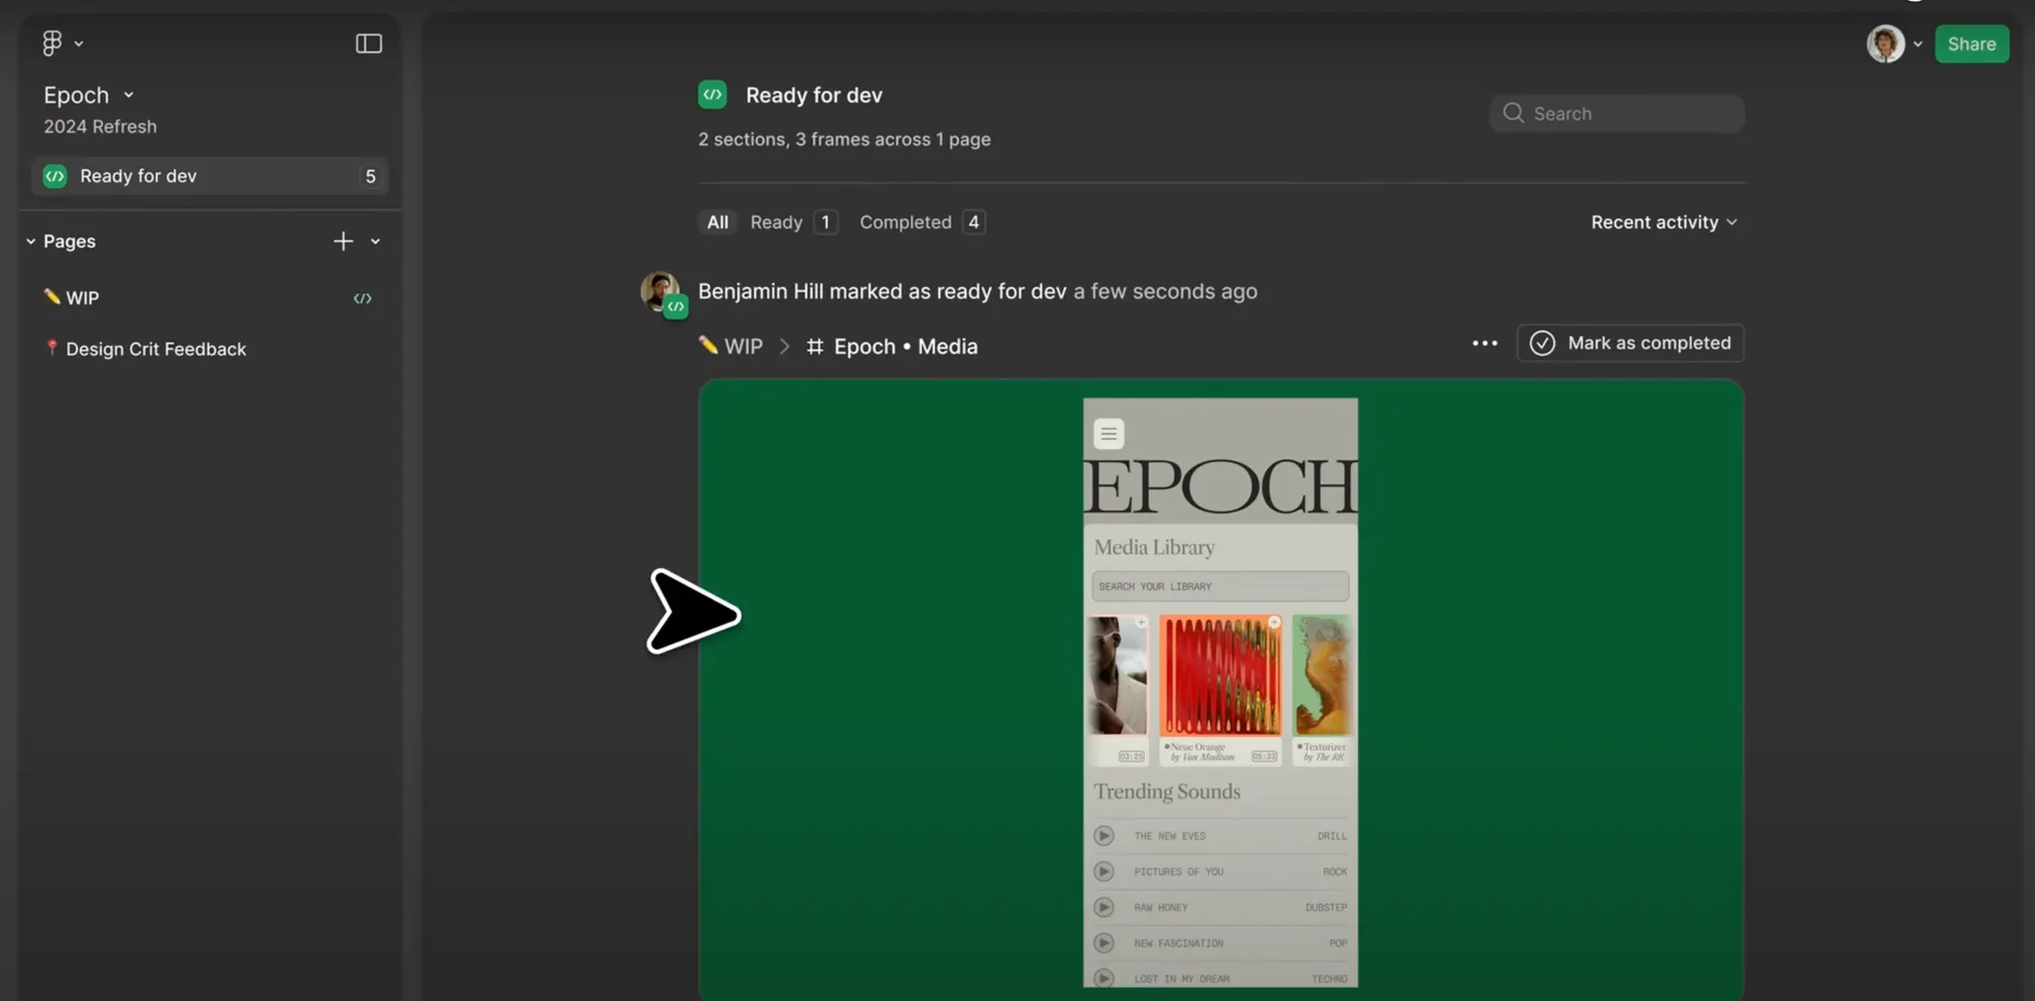Switch to the Ready tab
Image resolution: width=2035 pixels, height=1001 pixels.
(x=793, y=222)
